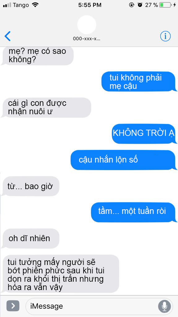Image resolution: width=178 pixels, height=317 pixels.
Task: Tap the rotation lock status icon
Action: (132, 5)
